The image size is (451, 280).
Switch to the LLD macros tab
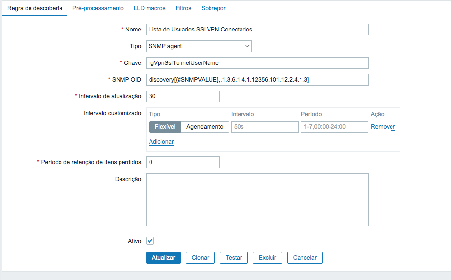tap(150, 8)
